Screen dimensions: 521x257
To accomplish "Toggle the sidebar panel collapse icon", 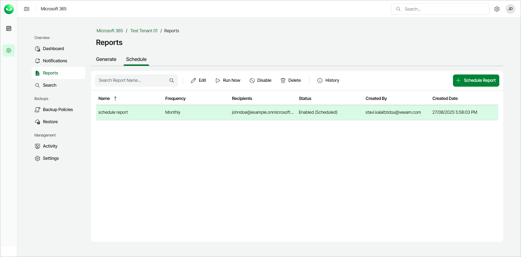I will [x=27, y=9].
